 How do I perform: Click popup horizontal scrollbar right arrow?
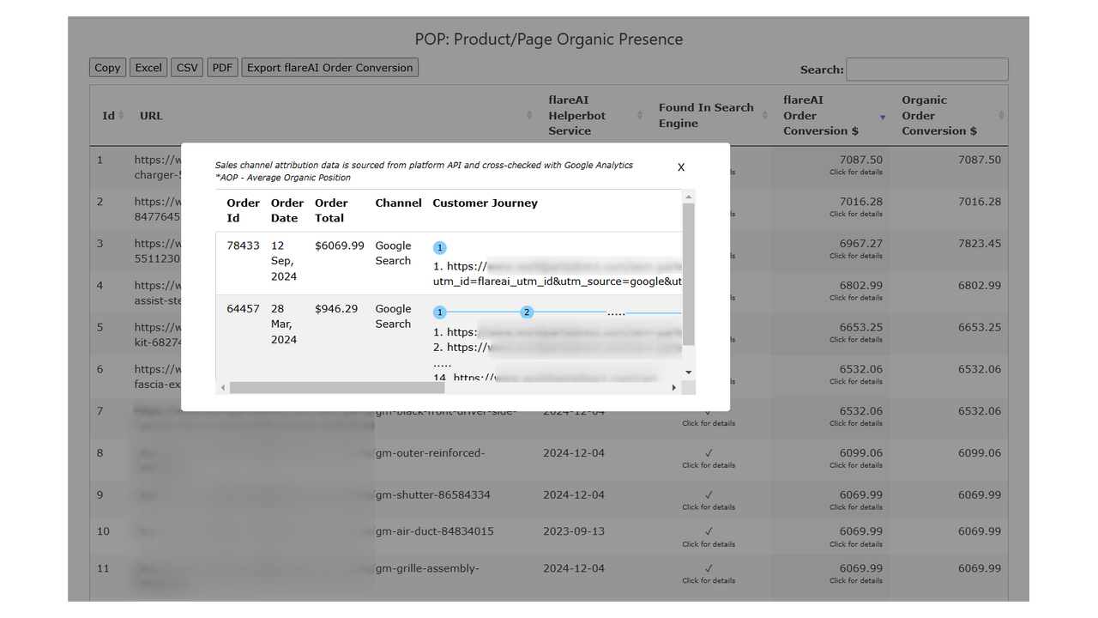[674, 388]
